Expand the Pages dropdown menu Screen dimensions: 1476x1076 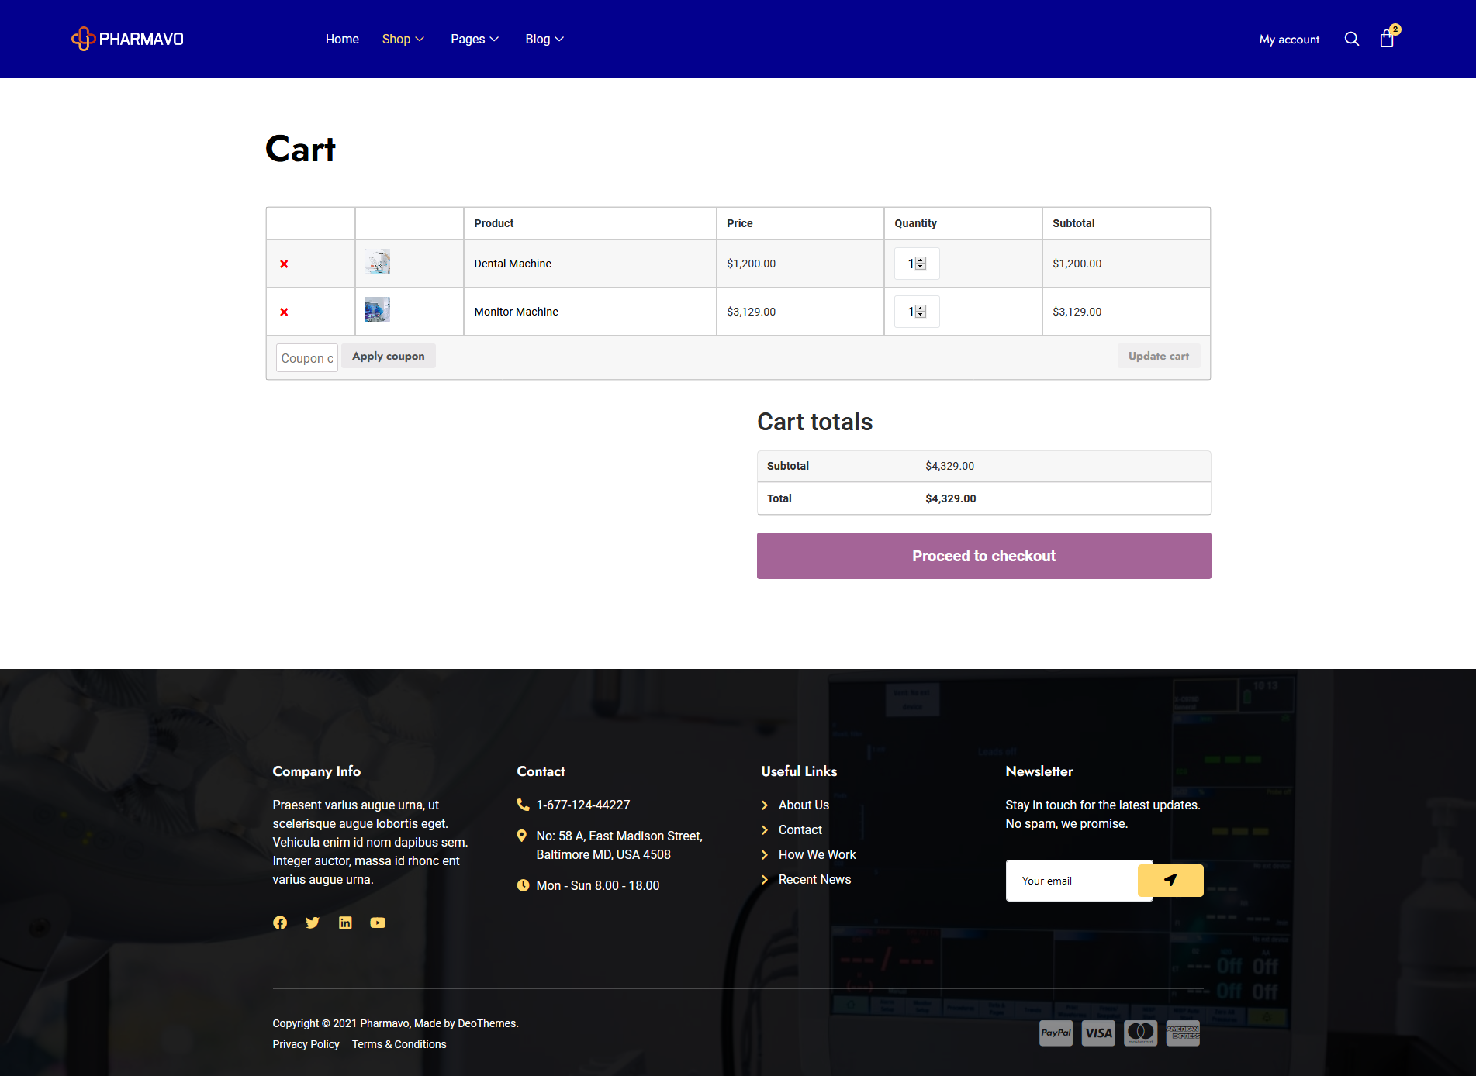point(475,39)
